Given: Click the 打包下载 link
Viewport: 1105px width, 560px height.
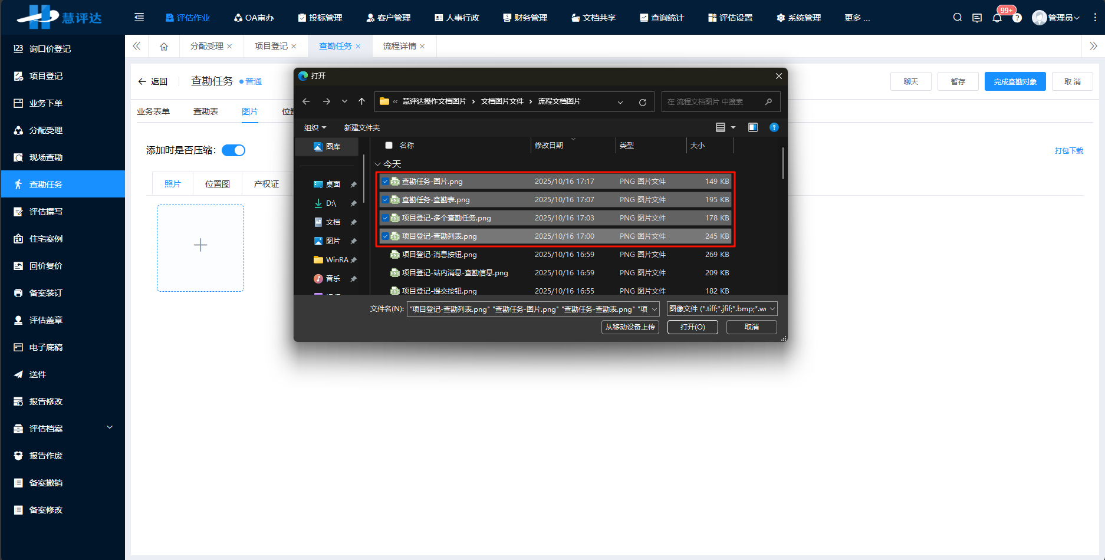Looking at the screenshot, I should [x=1068, y=150].
